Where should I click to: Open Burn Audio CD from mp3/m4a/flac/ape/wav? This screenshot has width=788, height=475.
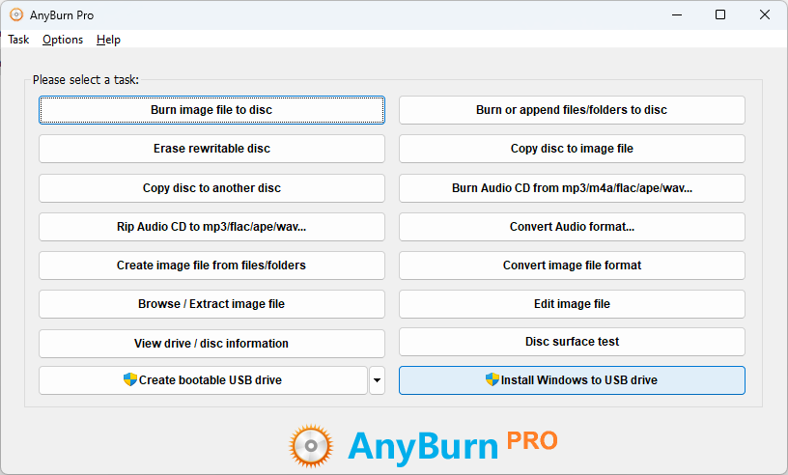pyautogui.click(x=572, y=188)
